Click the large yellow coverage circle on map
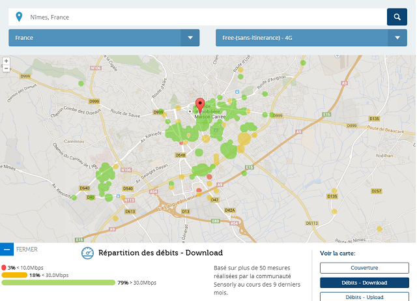This screenshot has width=417, height=301. point(244,139)
